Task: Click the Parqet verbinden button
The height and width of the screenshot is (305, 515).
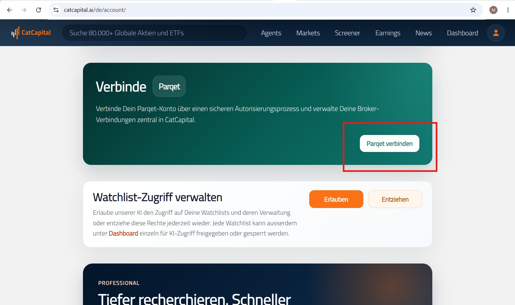Action: pos(389,144)
